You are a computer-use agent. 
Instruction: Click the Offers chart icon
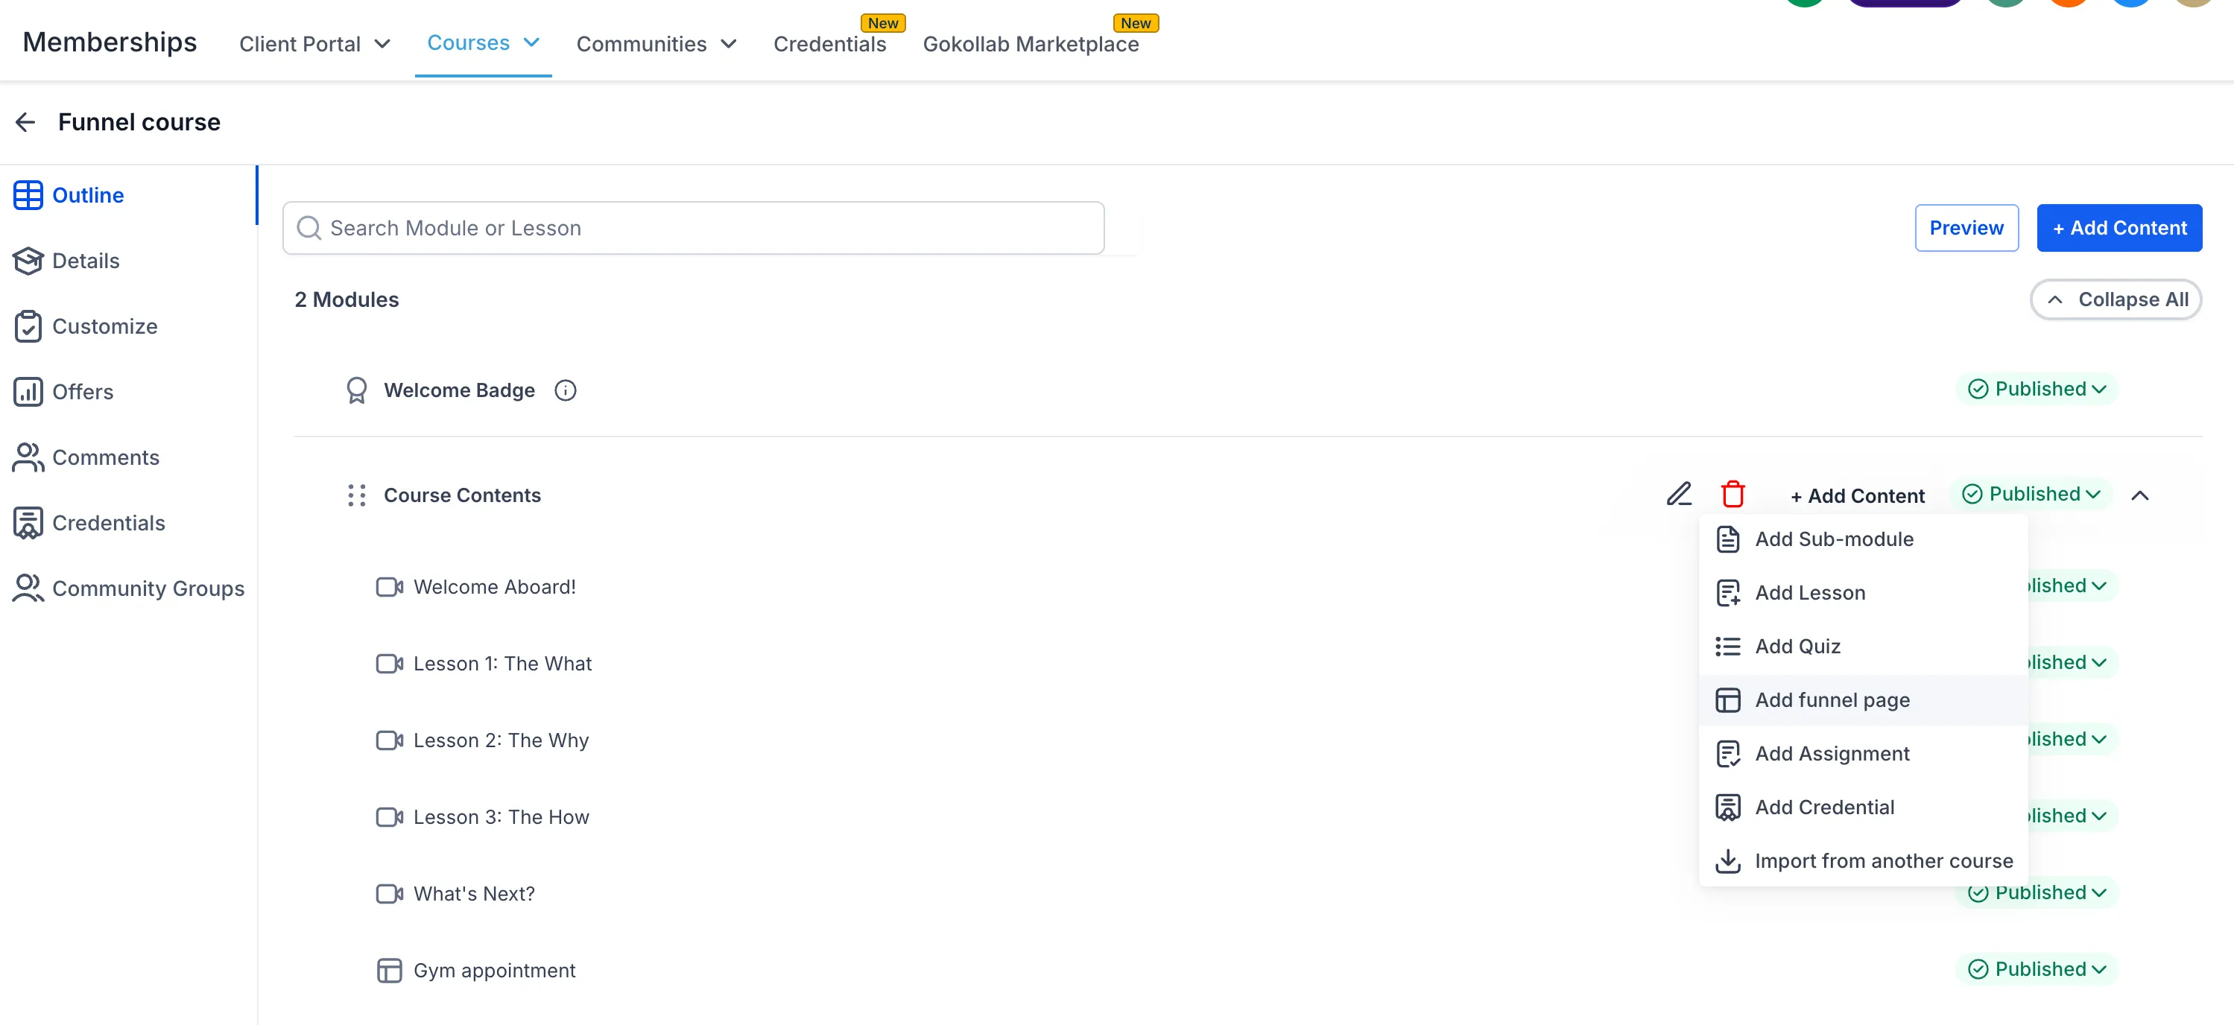[x=28, y=391]
